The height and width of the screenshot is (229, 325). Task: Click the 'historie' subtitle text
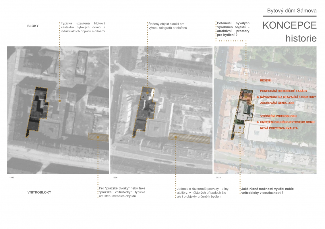[301, 38]
